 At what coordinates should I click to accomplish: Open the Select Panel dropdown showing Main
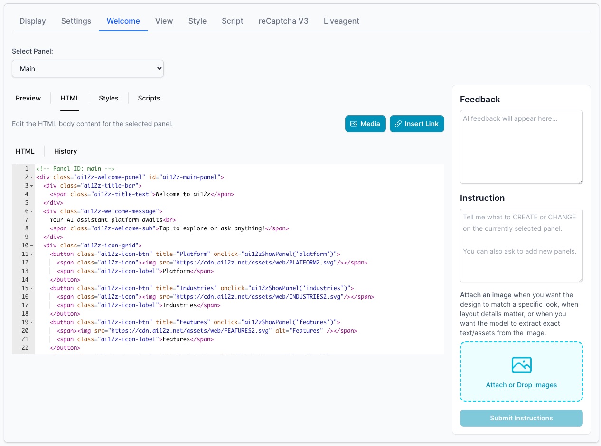pos(88,68)
